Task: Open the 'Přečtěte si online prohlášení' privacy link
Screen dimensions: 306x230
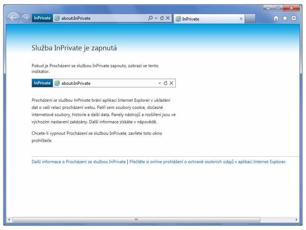Action: [207, 162]
